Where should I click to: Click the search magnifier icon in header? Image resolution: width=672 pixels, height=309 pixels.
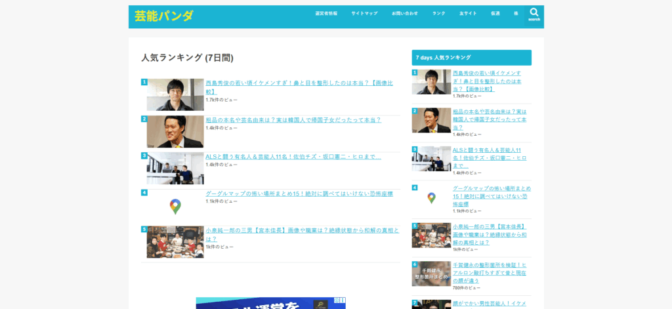[x=534, y=13]
